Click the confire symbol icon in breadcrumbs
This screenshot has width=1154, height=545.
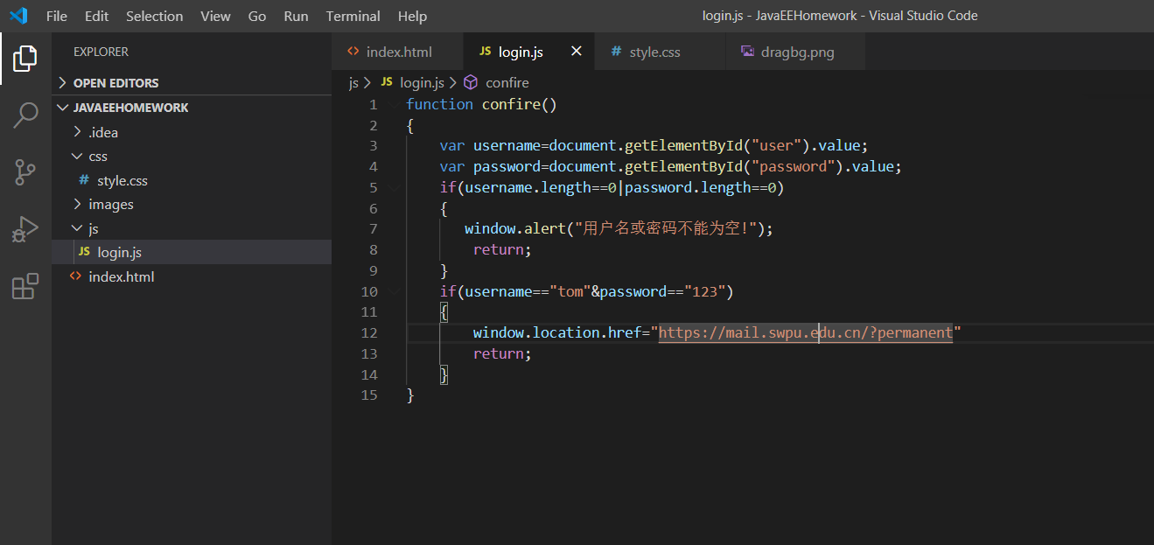coord(471,82)
